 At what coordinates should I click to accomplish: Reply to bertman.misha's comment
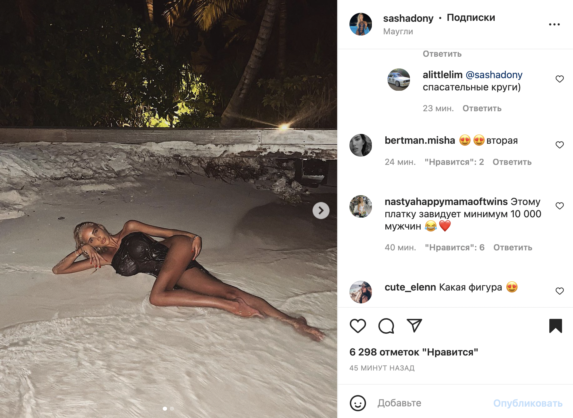(512, 162)
